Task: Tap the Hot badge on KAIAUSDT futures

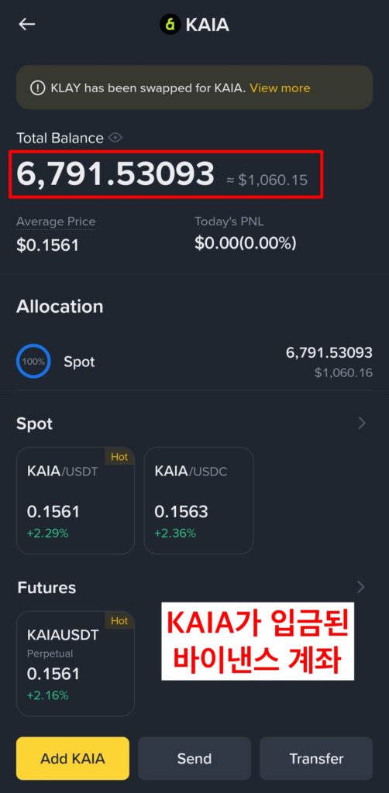Action: (119, 620)
